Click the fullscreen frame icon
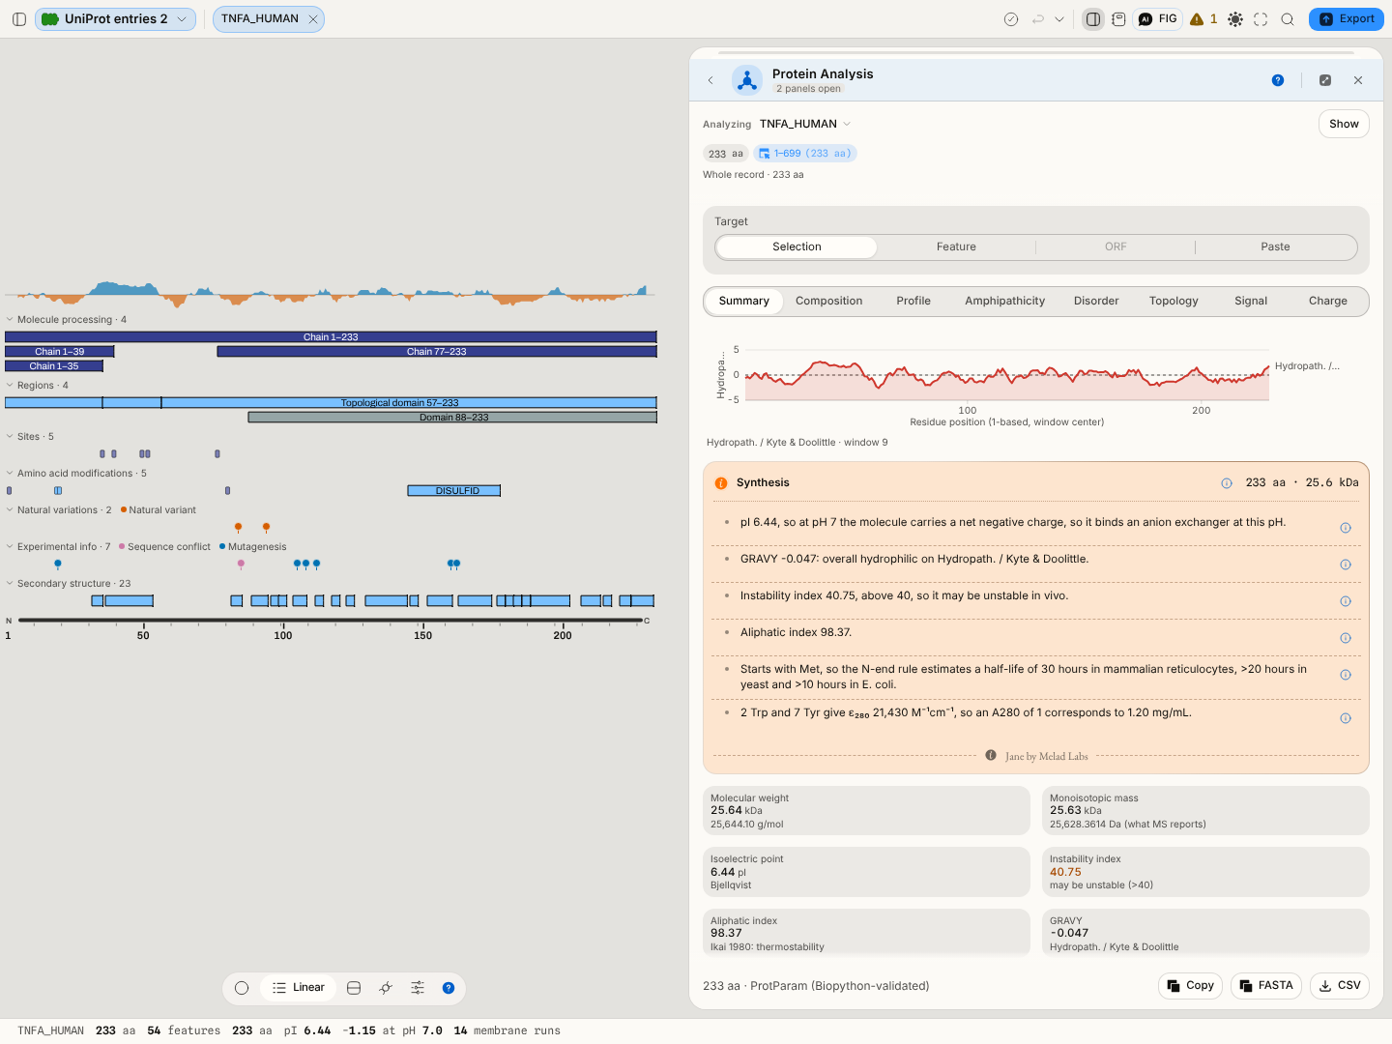 (1261, 19)
